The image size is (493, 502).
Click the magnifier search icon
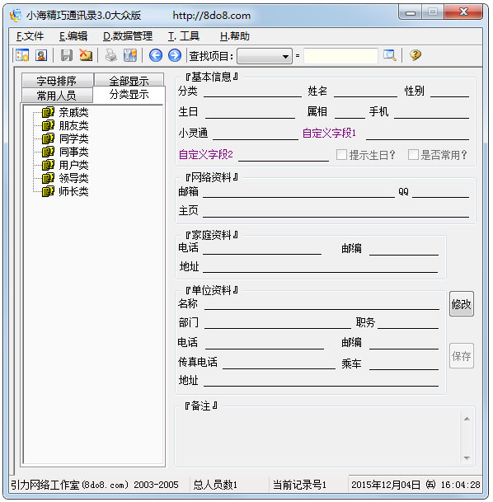390,55
